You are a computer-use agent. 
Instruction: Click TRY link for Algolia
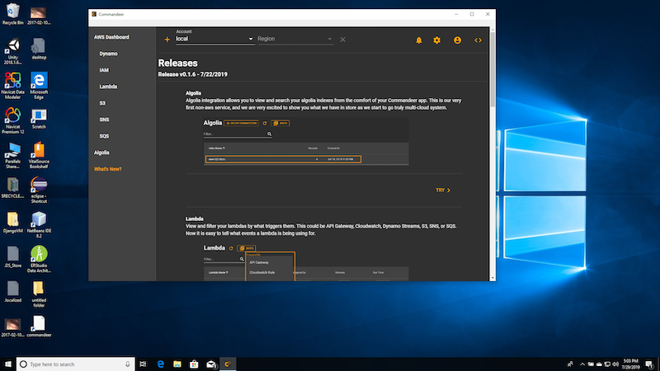tap(443, 190)
